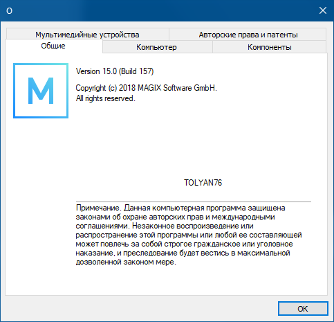Click the MAGIX Software GmbH name

177,88
